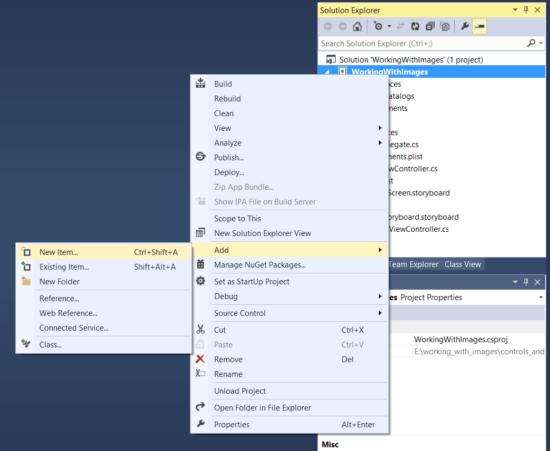Click the Build icon in the context menu

(x=201, y=84)
